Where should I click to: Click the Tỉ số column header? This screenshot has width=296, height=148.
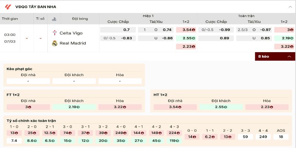(x=40, y=19)
